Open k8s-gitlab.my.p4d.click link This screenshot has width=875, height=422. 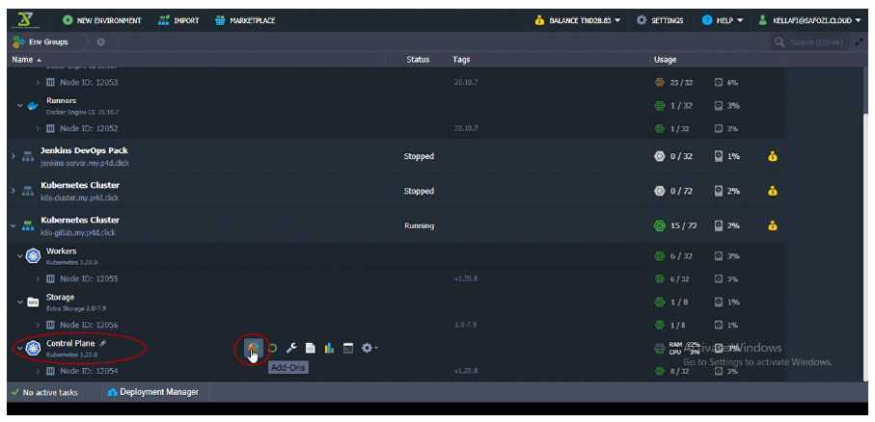(78, 232)
